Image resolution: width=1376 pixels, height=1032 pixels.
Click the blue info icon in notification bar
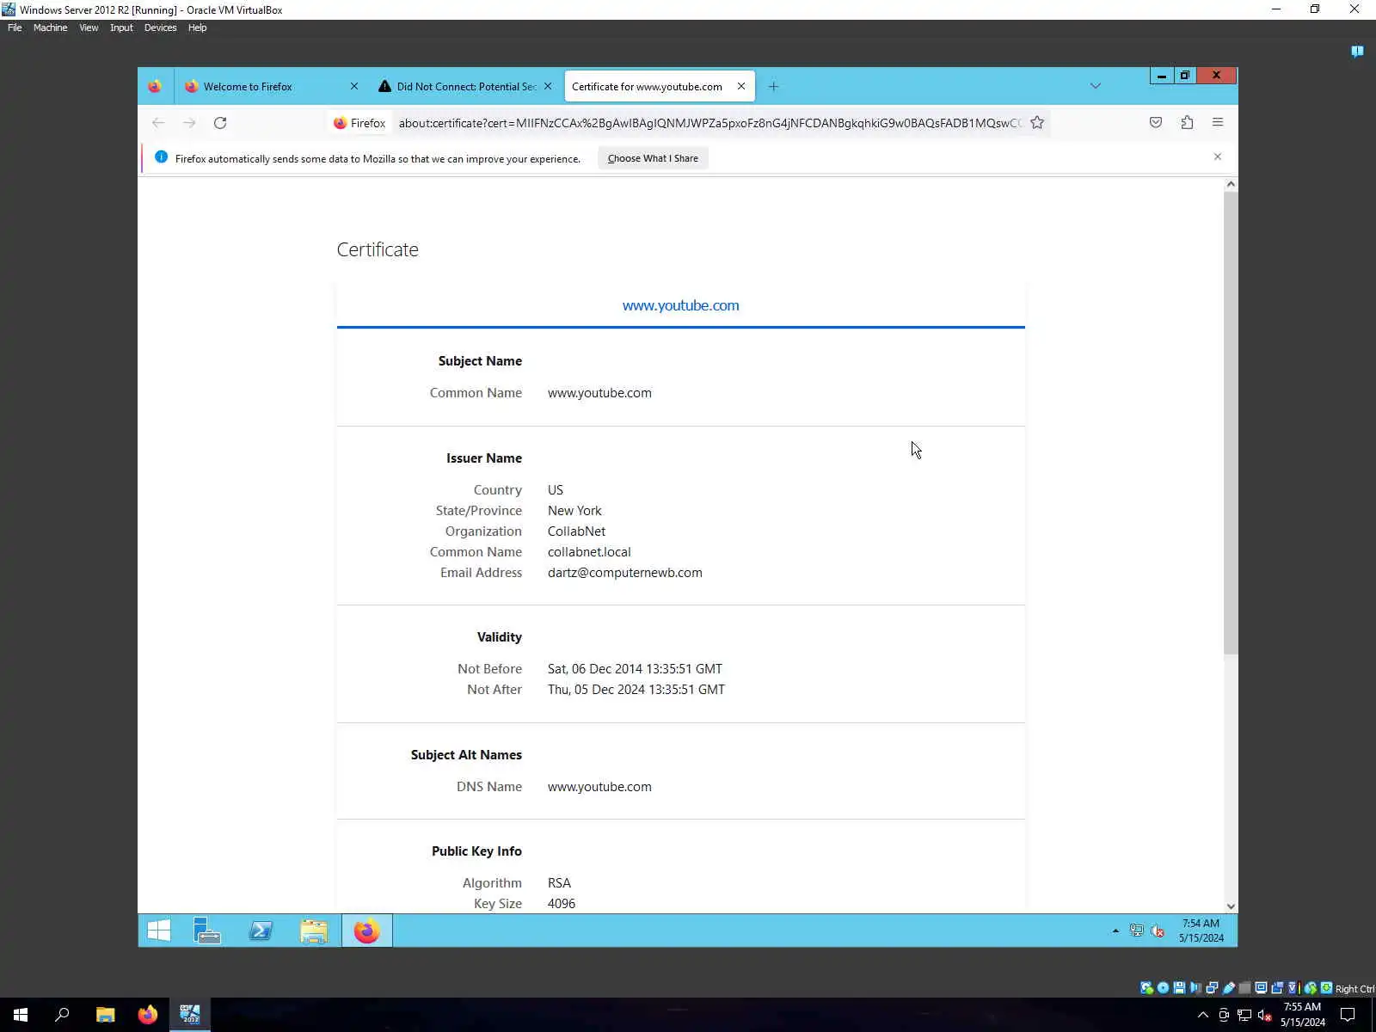coord(161,157)
